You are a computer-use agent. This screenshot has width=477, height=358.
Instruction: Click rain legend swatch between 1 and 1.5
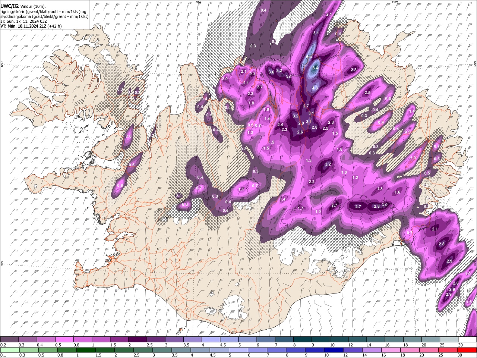coord(86,350)
